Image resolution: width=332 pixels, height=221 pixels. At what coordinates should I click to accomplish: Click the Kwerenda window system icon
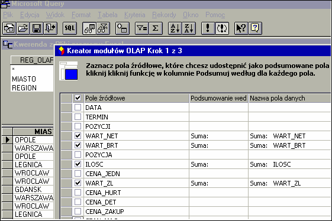[8, 44]
